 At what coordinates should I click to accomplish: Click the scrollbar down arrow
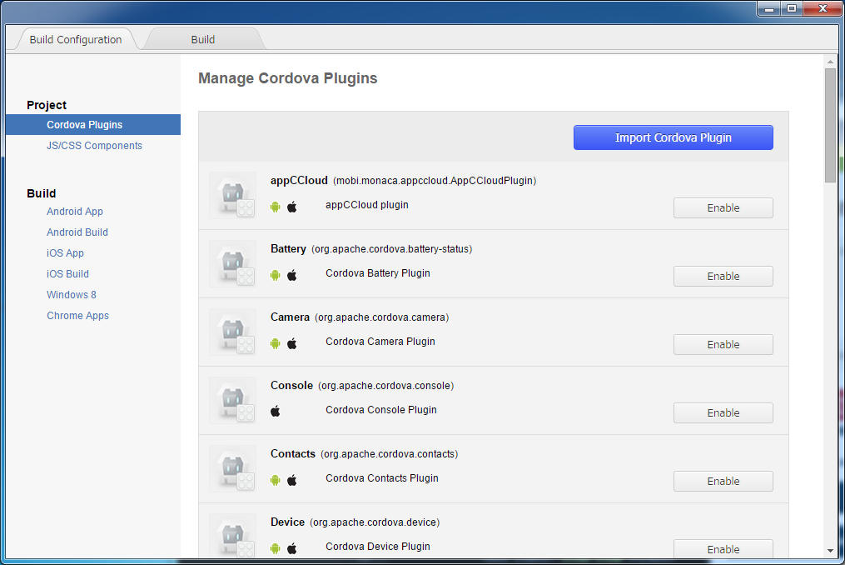click(x=830, y=550)
